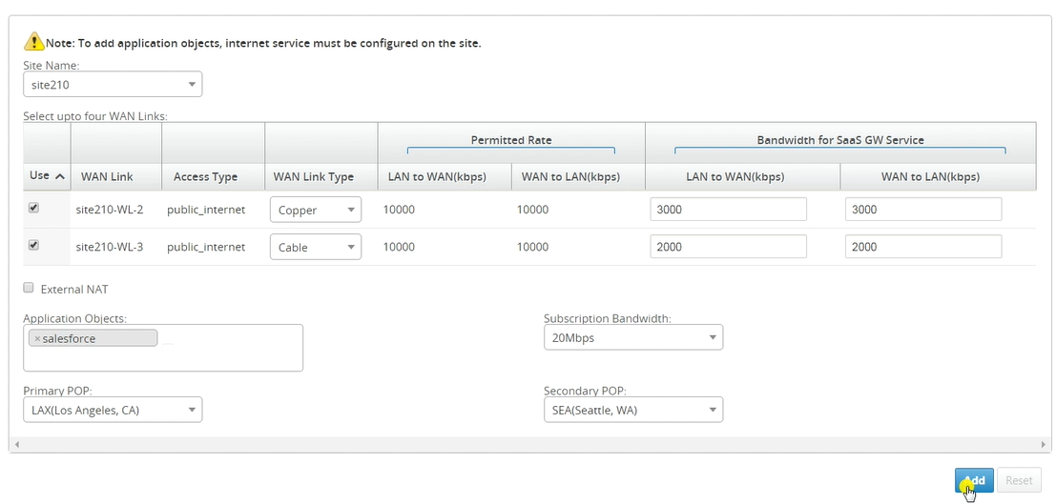Screen dimensions: 1056x504
Task: Click the Subscription Bandwidth label
Action: [608, 318]
